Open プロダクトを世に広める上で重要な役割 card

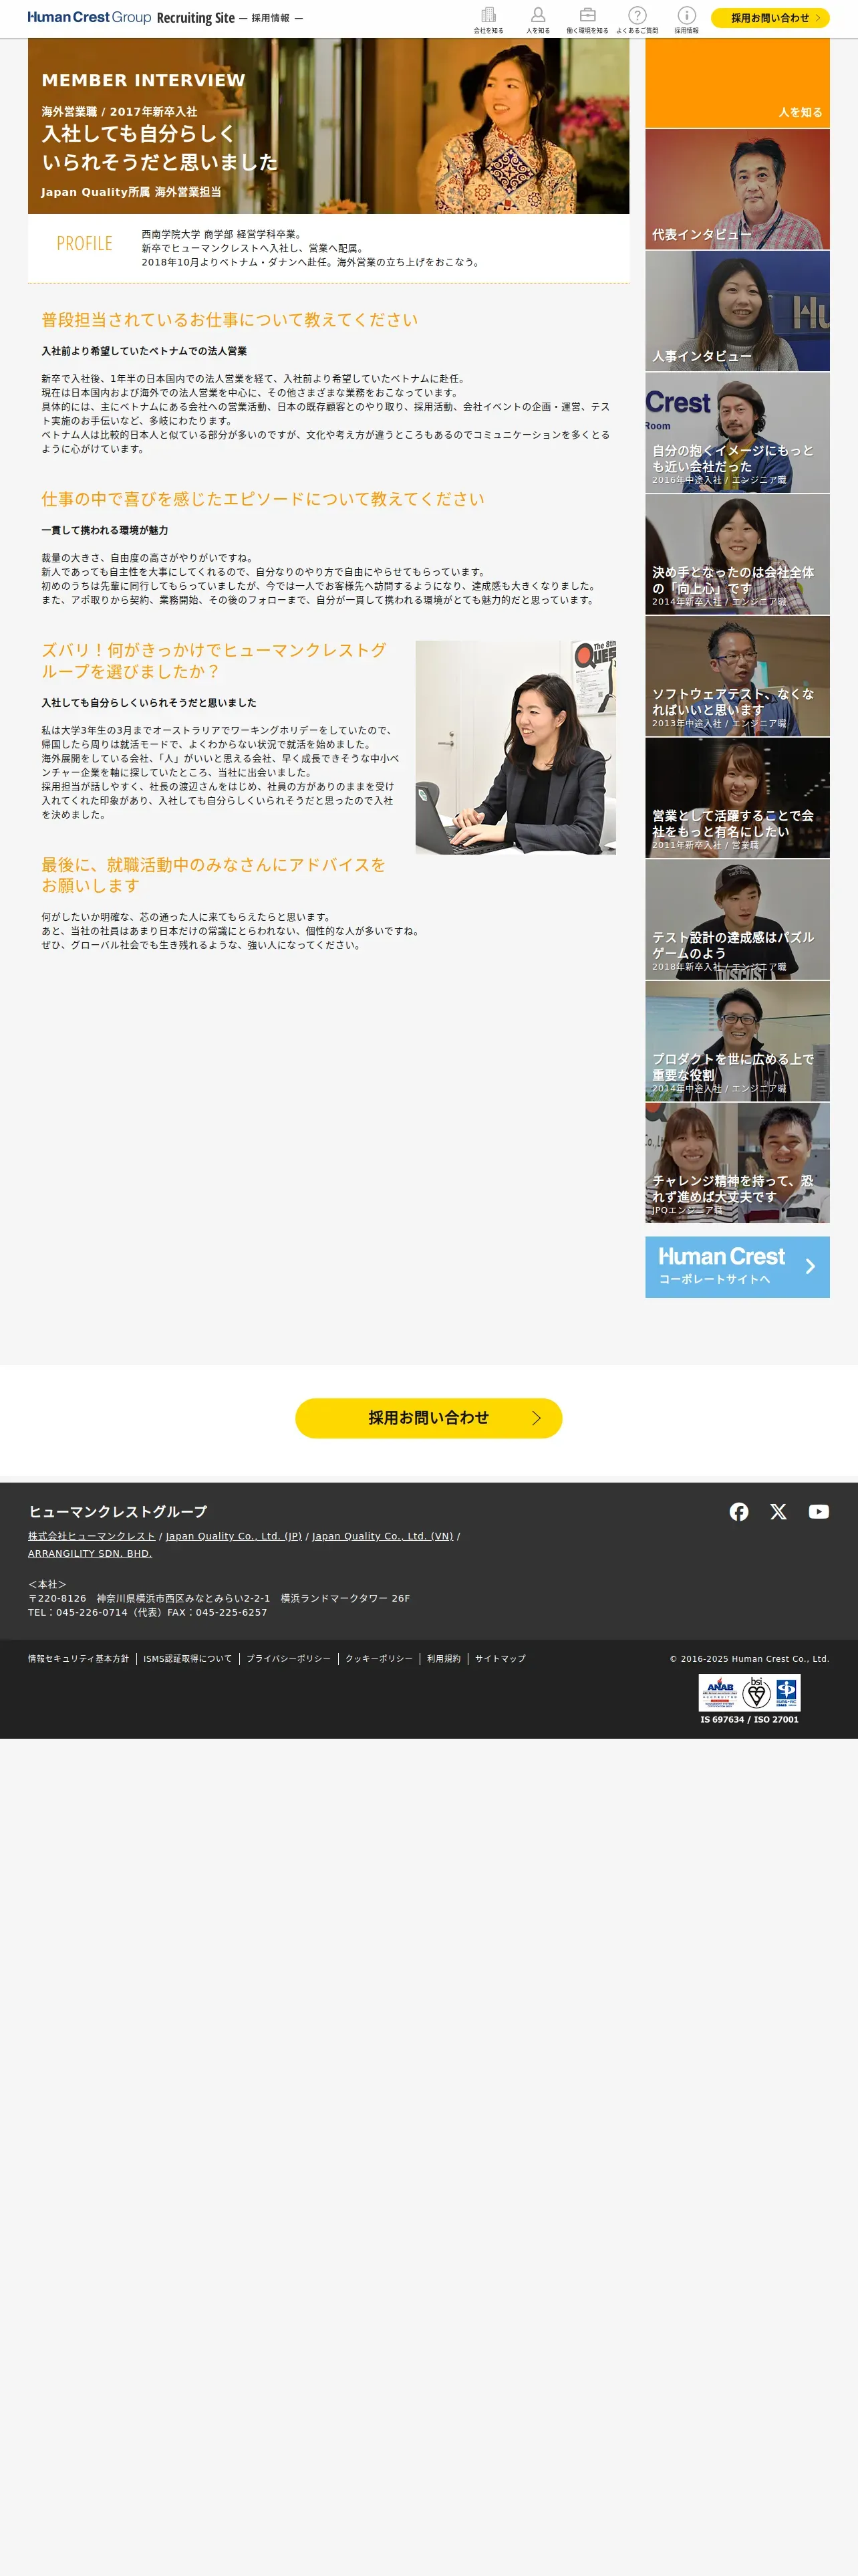click(x=737, y=1041)
